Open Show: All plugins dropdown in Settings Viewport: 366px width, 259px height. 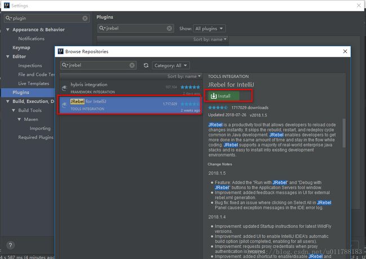tap(209, 29)
